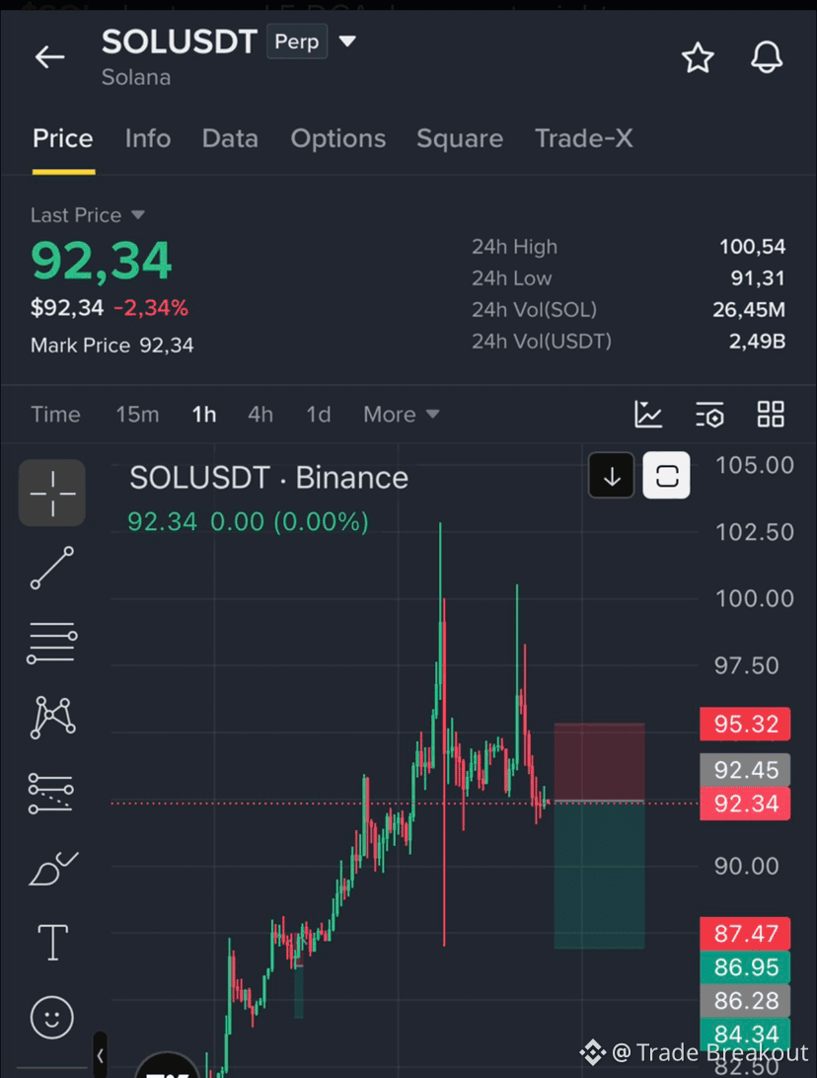
Task: Click the 87.47 red price label
Action: pyautogui.click(x=746, y=934)
